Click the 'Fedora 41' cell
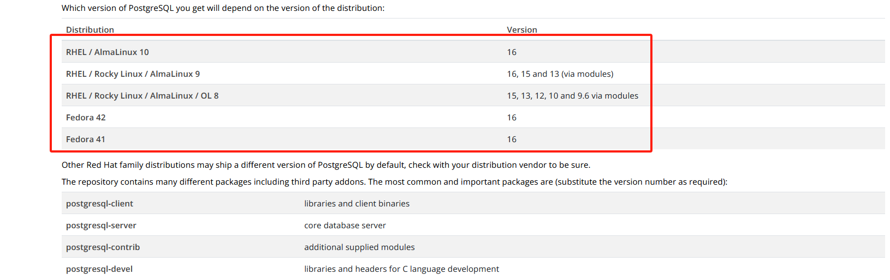Screen dimensions: 890x280 (x=86, y=139)
